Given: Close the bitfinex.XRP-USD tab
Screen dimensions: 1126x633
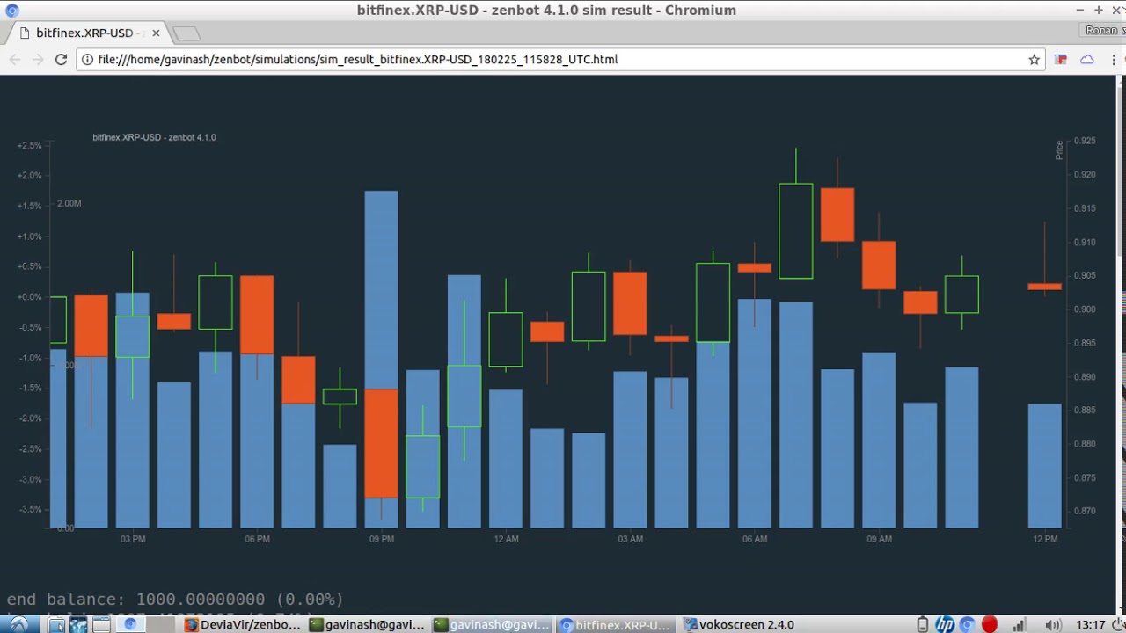Looking at the screenshot, I should [x=156, y=33].
